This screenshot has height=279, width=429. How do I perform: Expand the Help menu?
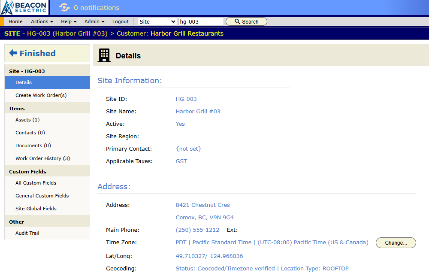click(x=69, y=21)
